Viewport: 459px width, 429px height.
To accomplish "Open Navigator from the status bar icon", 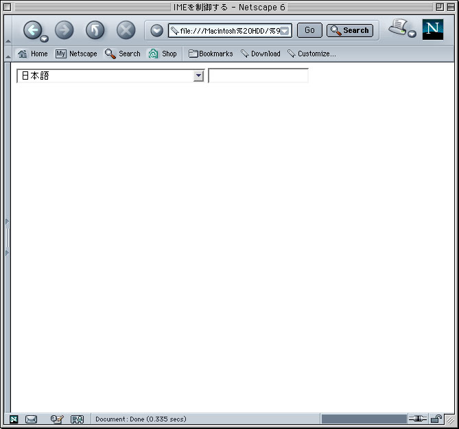I will [14, 419].
